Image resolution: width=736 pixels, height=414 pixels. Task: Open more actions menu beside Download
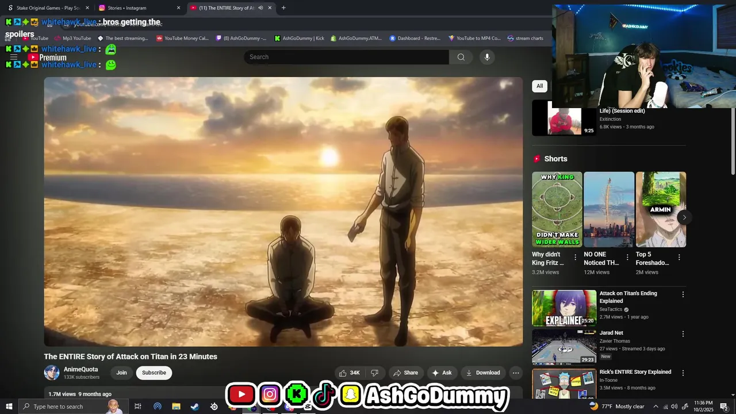[x=516, y=373]
